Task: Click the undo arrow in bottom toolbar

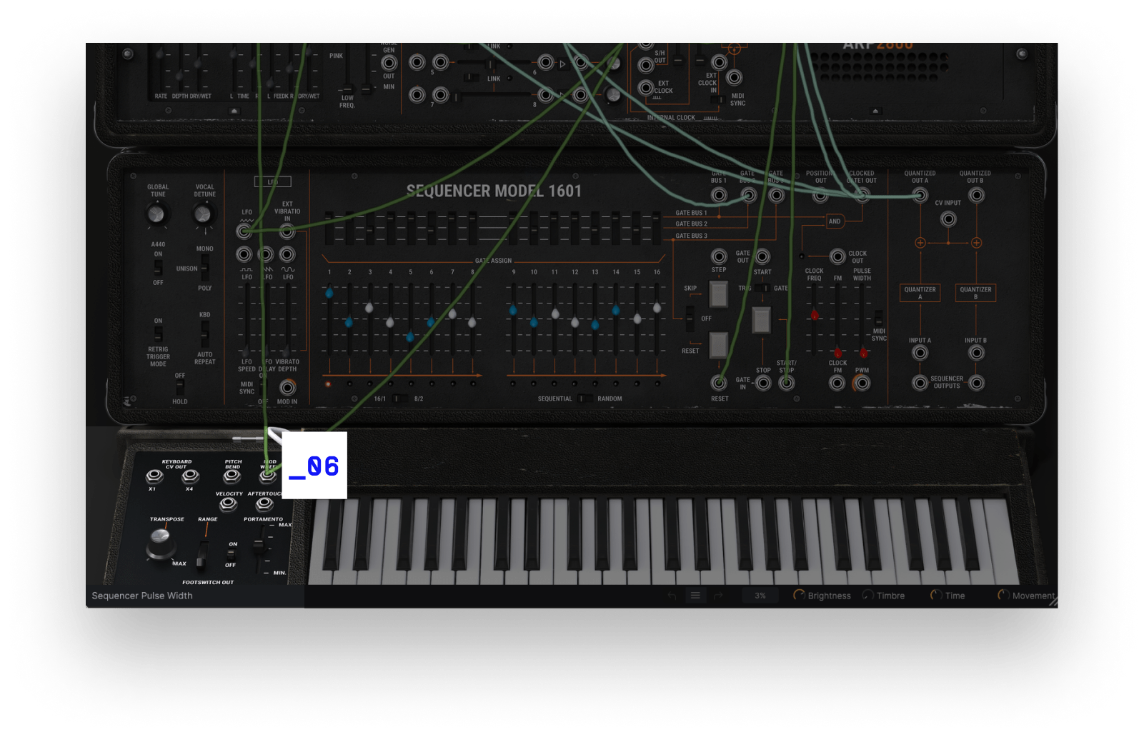Action: 672,596
